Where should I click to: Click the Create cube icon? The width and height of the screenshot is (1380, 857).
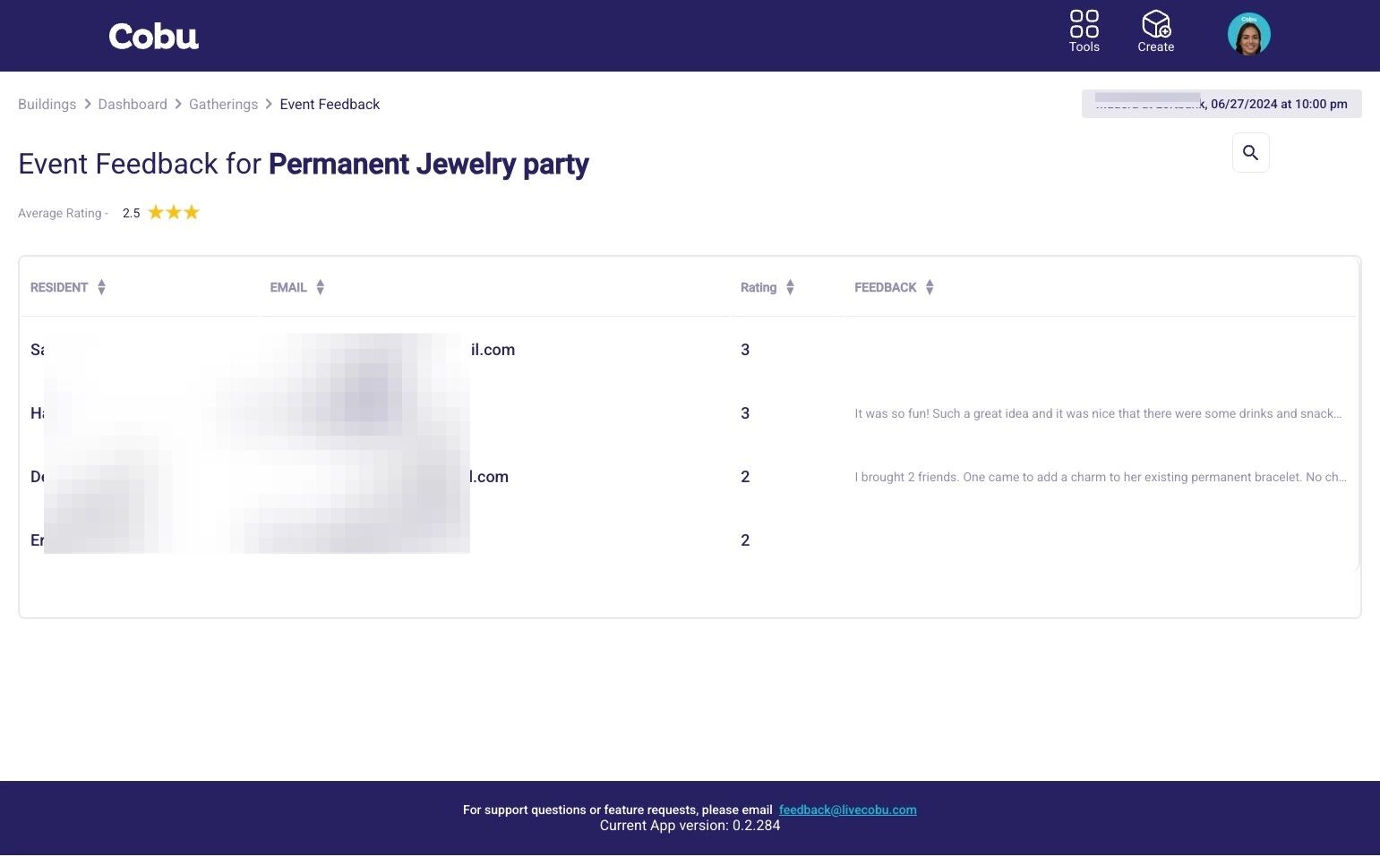coord(1155,24)
